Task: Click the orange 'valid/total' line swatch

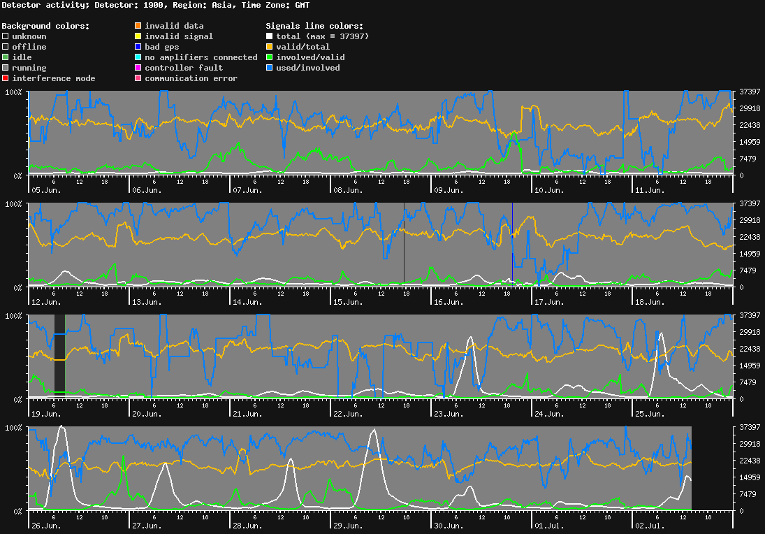Action: [x=269, y=47]
